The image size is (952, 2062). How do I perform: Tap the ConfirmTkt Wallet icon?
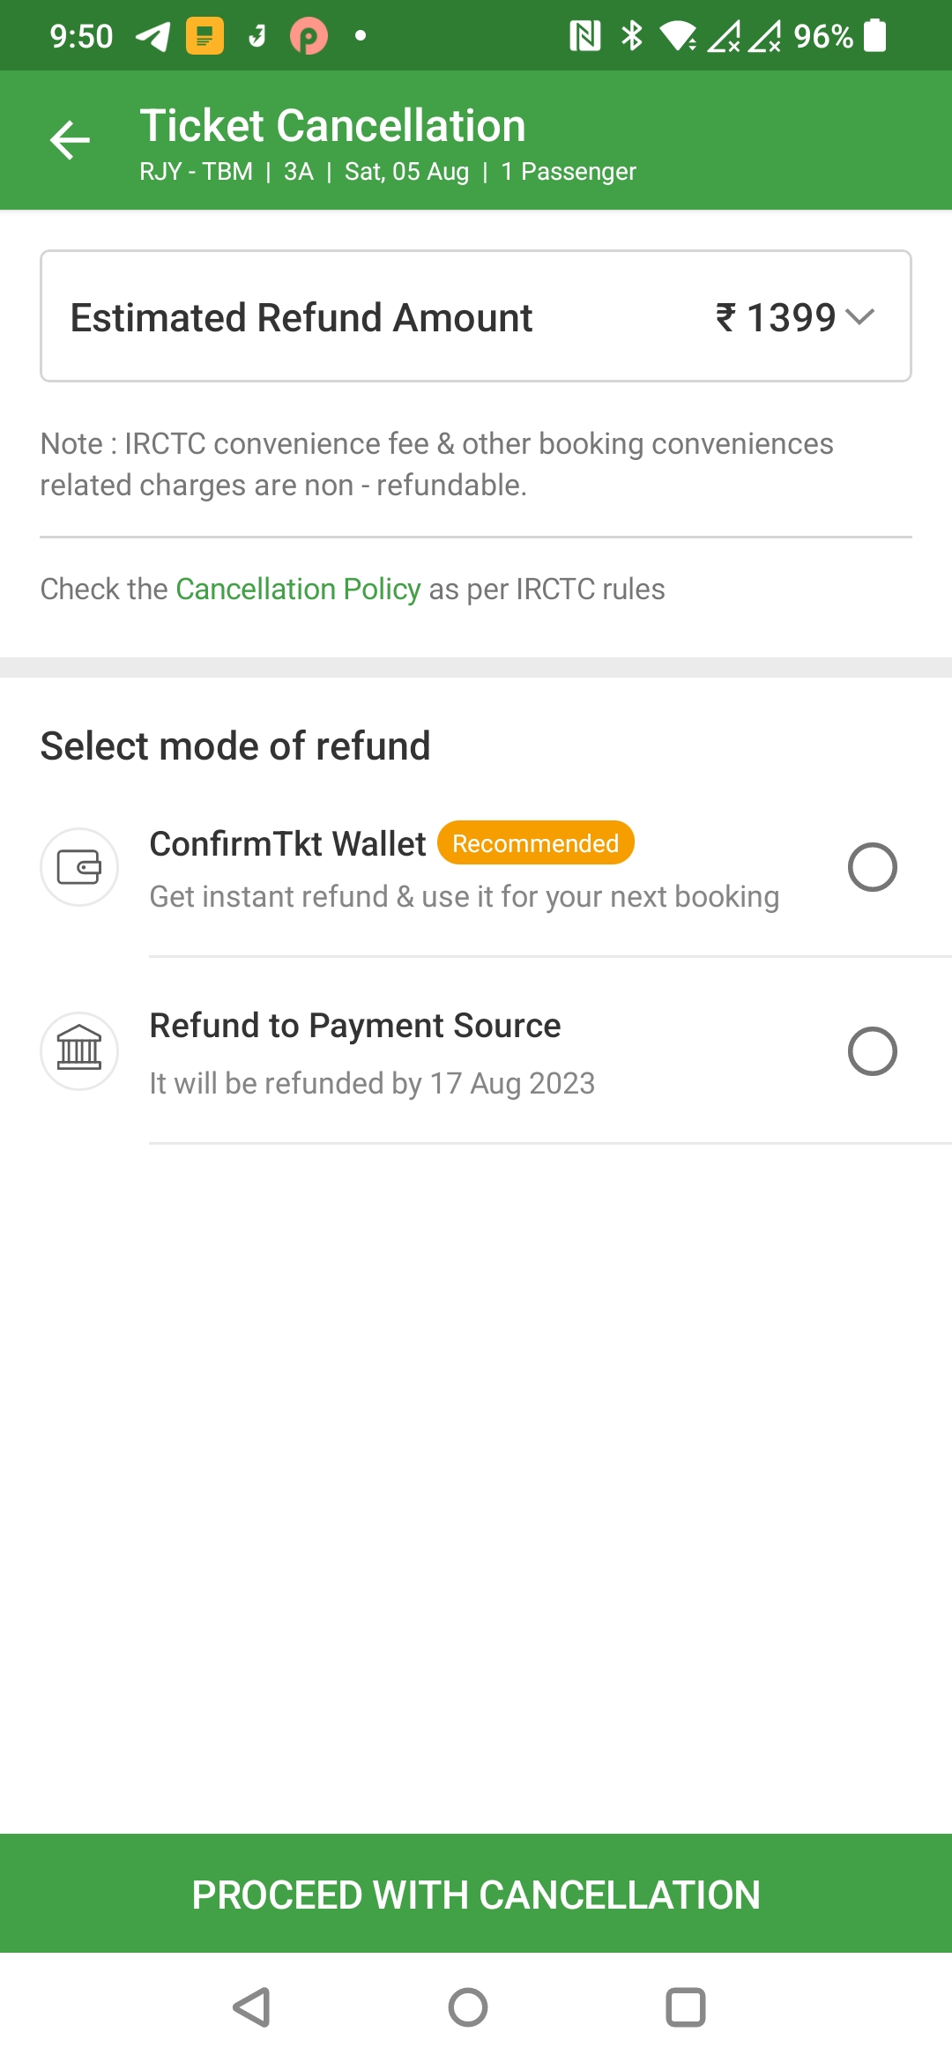79,867
